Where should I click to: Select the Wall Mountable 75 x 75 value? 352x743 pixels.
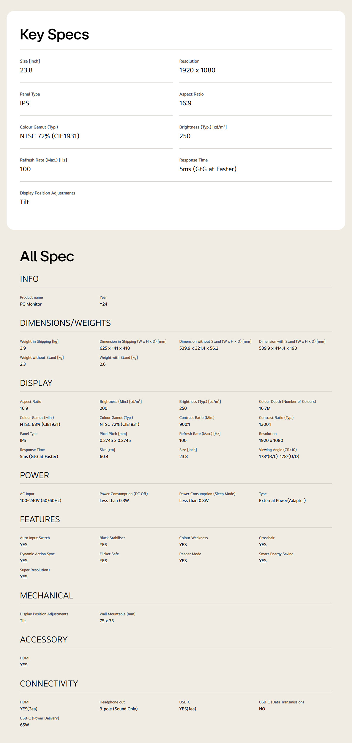click(x=107, y=621)
